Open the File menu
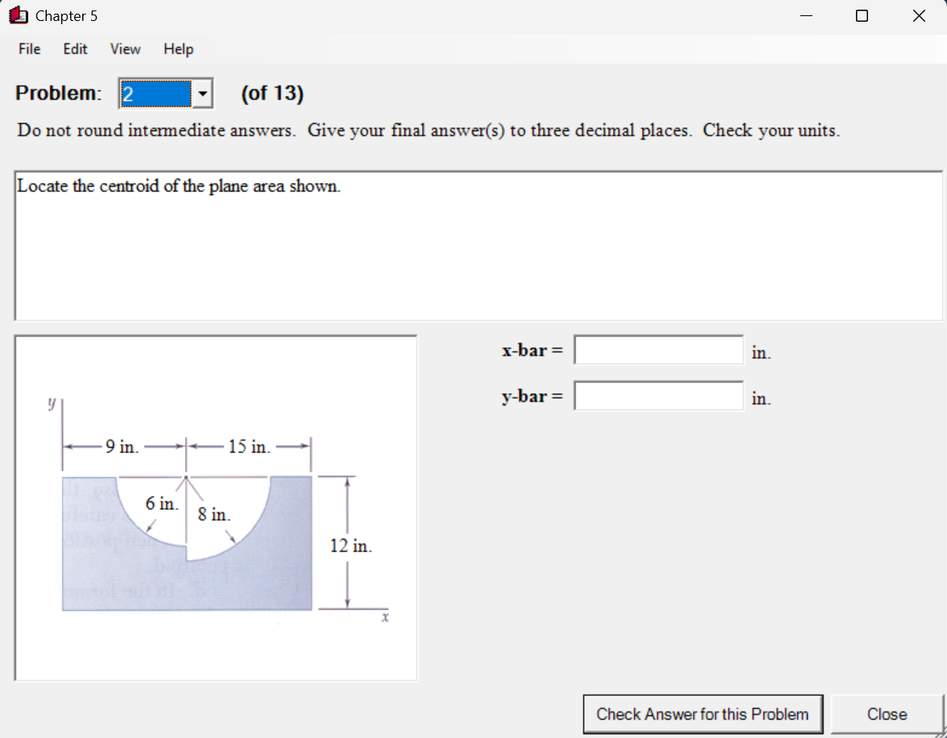Viewport: 947px width, 738px height. (28, 49)
